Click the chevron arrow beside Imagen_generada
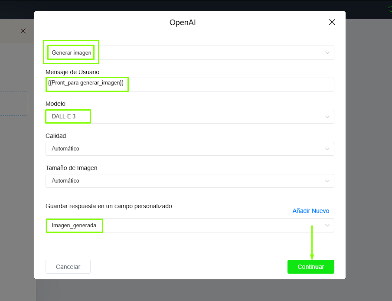Viewport: 392px width, 301px height. [327, 226]
